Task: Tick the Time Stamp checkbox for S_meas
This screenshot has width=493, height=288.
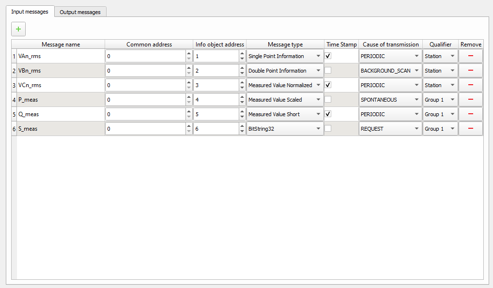Action: [x=328, y=129]
